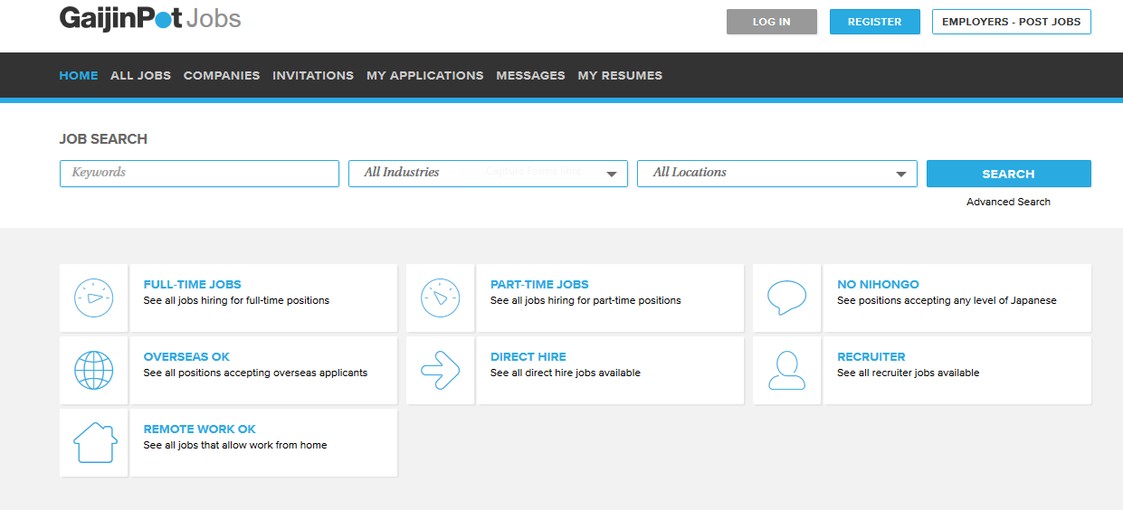
Task: Open the Direct Hire link
Action: [528, 356]
